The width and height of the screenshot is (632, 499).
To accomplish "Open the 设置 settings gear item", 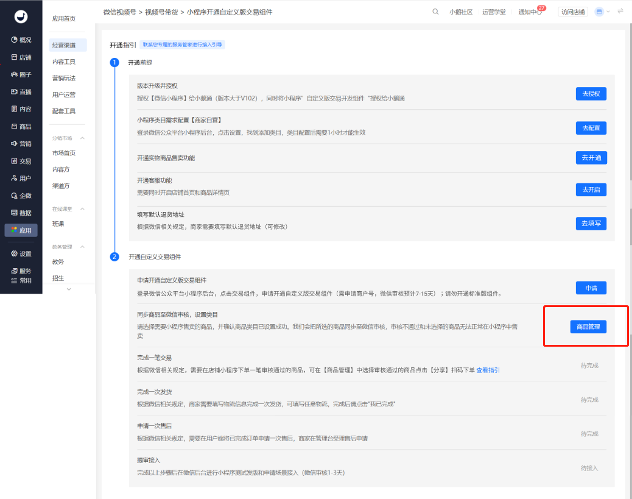I will coord(21,253).
